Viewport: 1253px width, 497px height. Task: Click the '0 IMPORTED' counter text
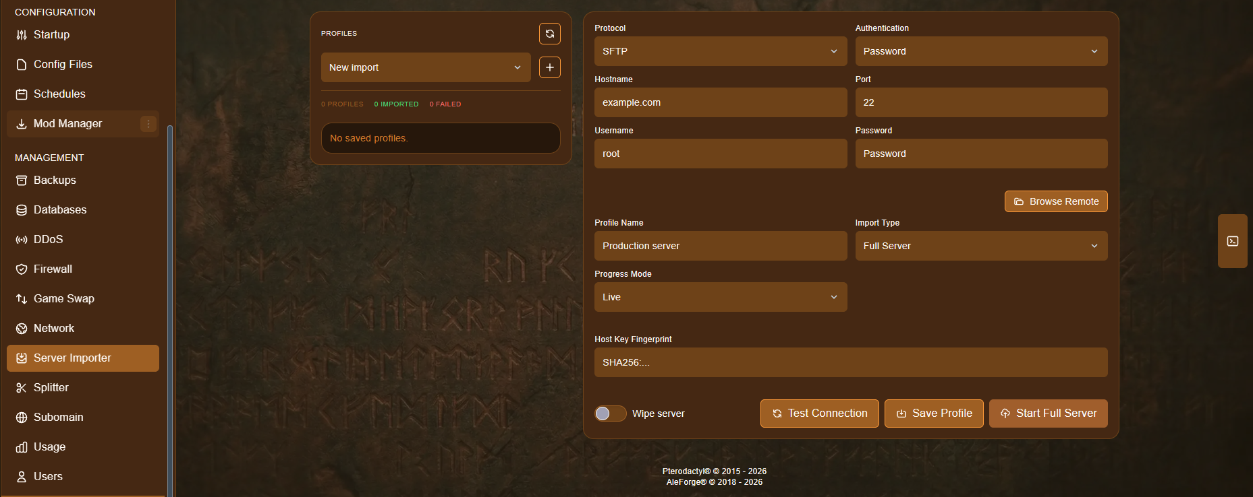click(396, 104)
